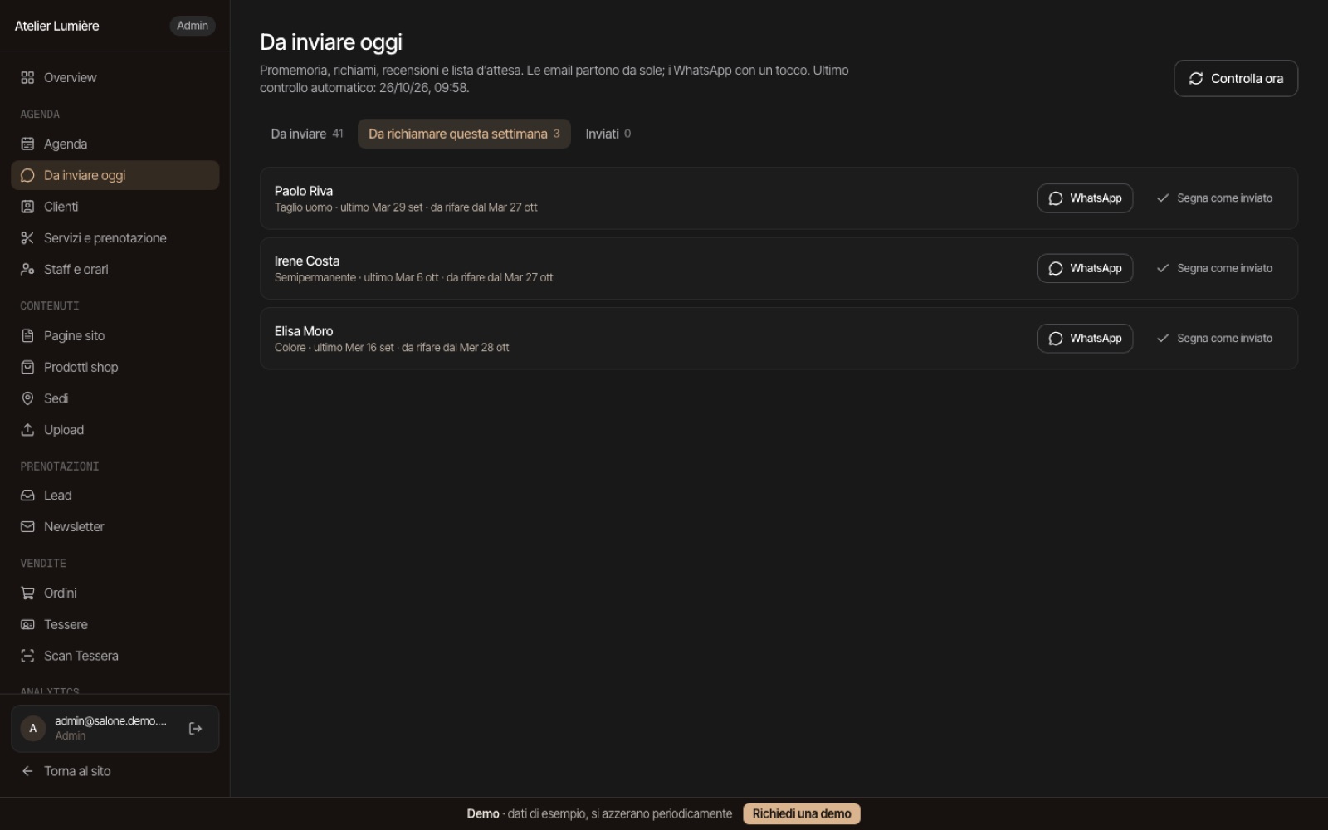This screenshot has width=1328, height=830.
Task: Click the Ordini shopping cart icon
Action: [27, 593]
